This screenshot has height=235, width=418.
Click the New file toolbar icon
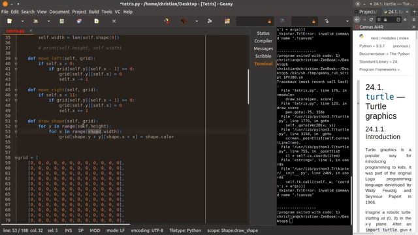coord(10,21)
